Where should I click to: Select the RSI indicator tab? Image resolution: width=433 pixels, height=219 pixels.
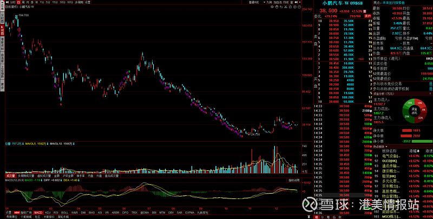click(56, 213)
